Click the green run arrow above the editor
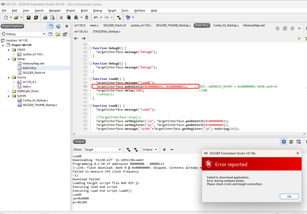The height and width of the screenshot is (214, 307). pos(299,38)
